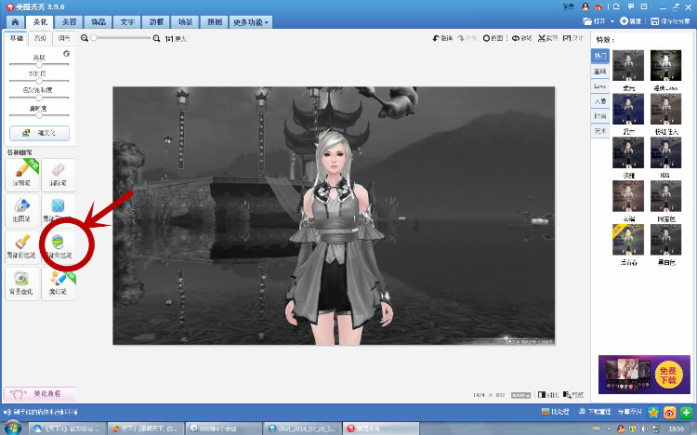Click the 一键美化 one-click beautify button
The width and height of the screenshot is (697, 435).
[x=40, y=133]
